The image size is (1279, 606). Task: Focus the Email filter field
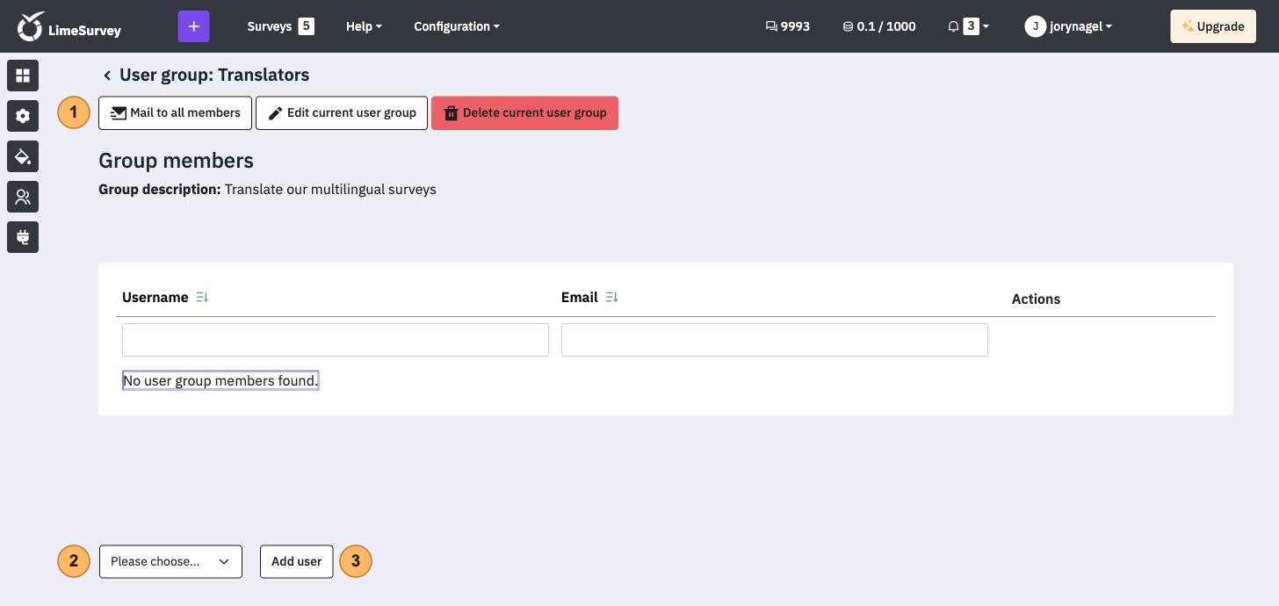775,340
